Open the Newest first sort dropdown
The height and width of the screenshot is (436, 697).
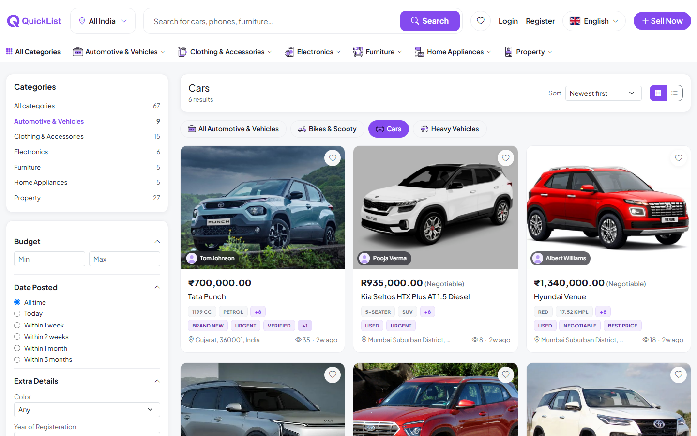pyautogui.click(x=603, y=93)
